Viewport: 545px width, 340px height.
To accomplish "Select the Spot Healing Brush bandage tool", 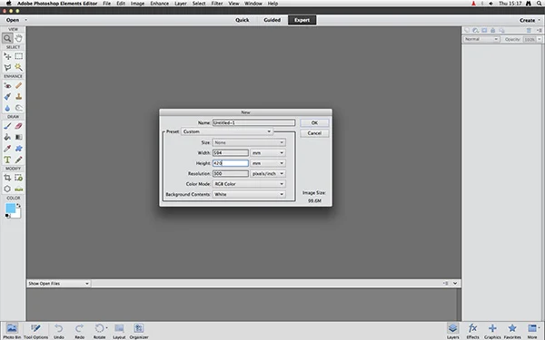I will [x=19, y=85].
